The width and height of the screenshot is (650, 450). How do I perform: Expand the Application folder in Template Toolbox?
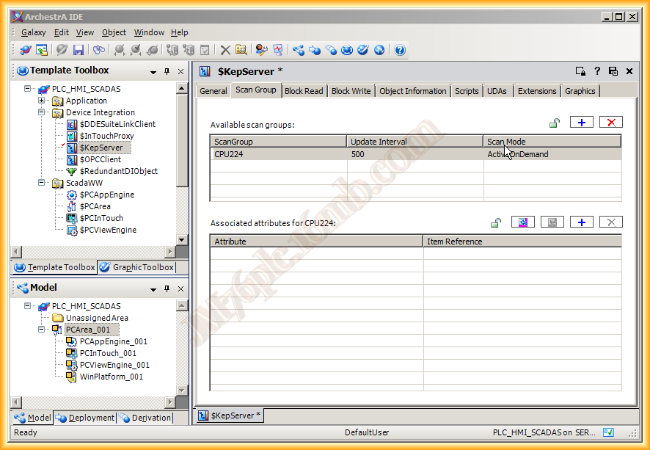click(42, 101)
